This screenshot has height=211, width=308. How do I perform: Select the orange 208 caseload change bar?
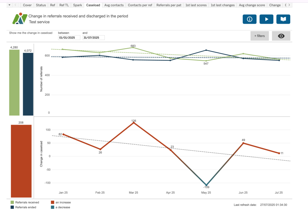point(21,161)
